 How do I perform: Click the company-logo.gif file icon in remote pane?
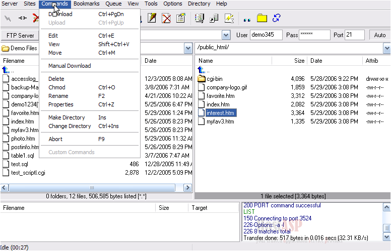click(x=201, y=87)
